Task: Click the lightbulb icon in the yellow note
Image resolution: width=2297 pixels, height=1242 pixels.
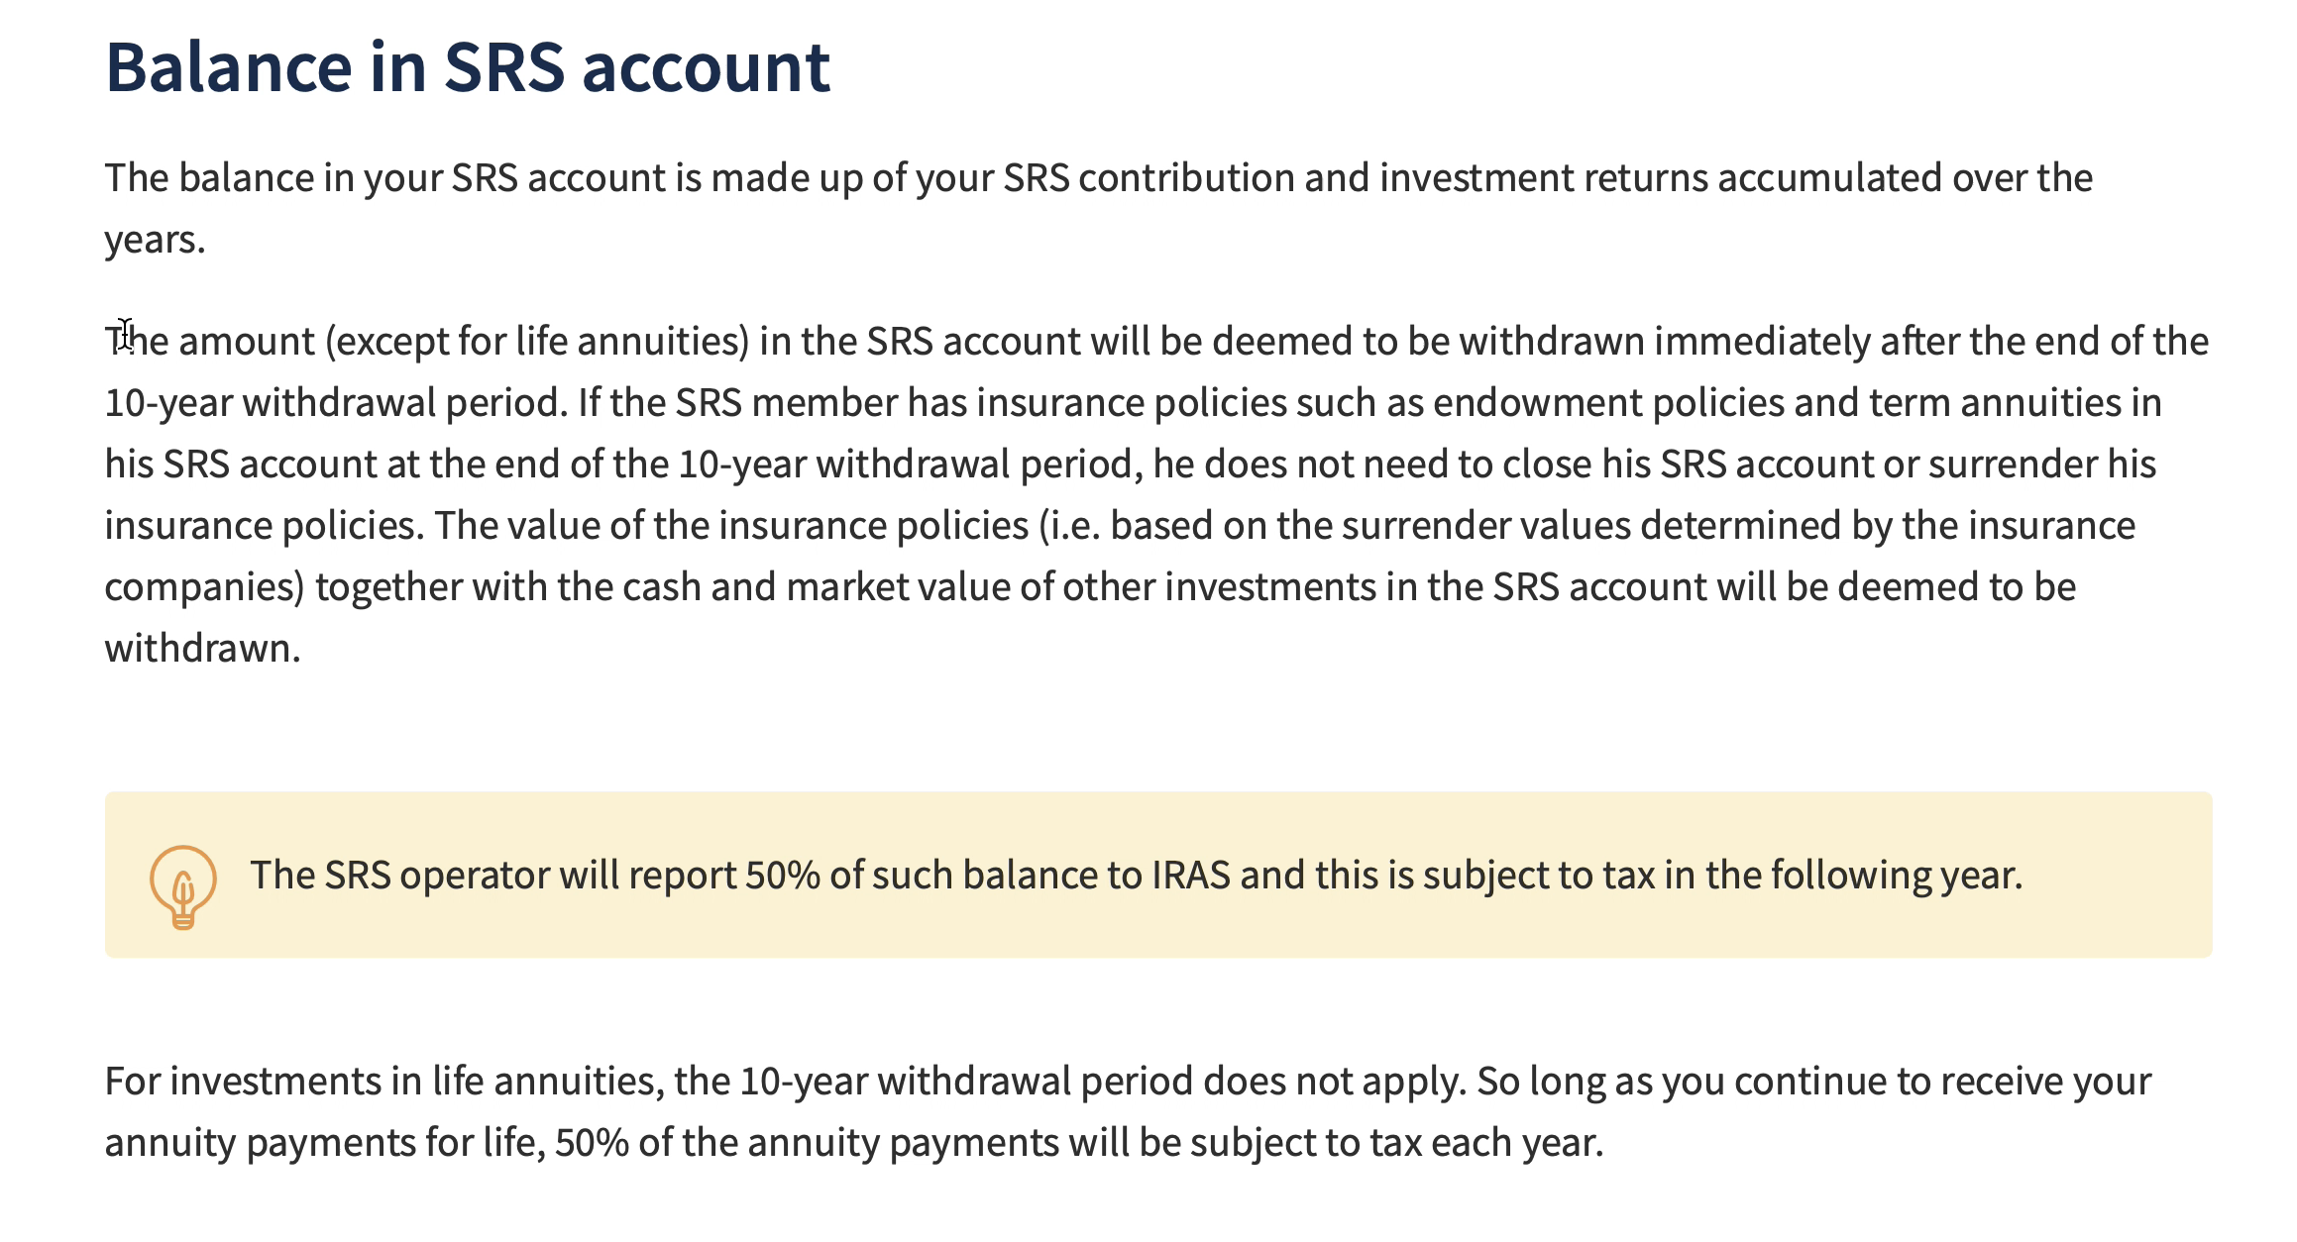Action: [x=182, y=884]
